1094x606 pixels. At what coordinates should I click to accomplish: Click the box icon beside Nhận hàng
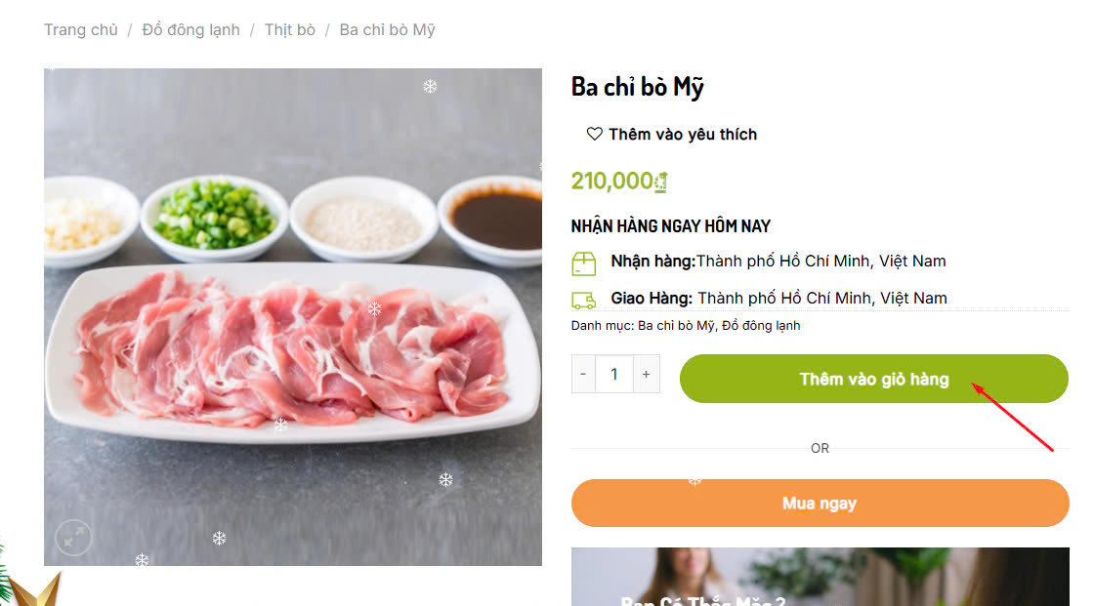click(x=583, y=263)
